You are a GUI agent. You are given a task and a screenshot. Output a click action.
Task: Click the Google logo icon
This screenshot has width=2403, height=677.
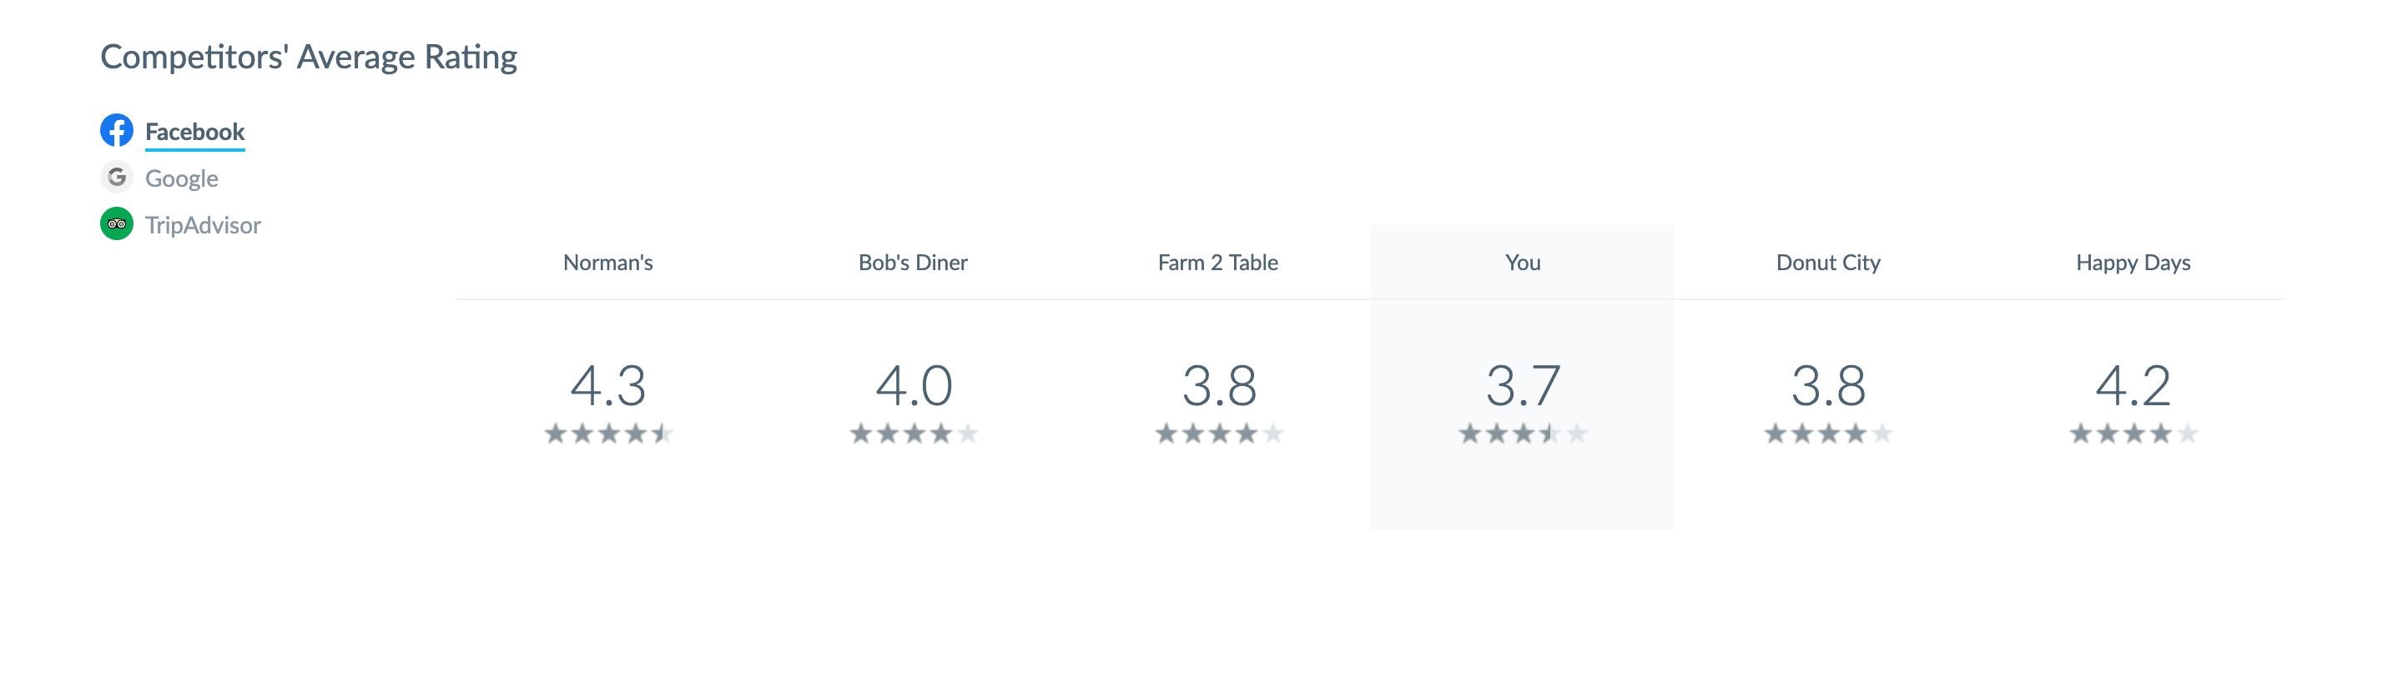click(x=117, y=178)
